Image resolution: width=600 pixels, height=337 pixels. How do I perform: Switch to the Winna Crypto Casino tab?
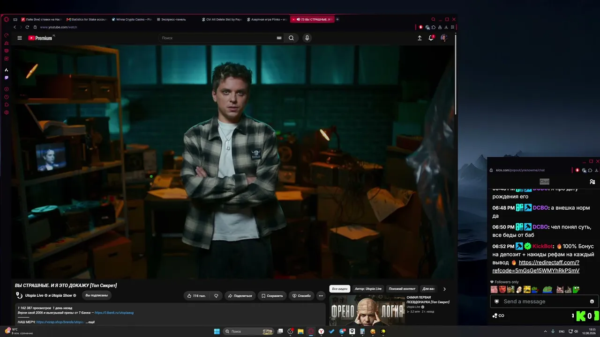coord(133,19)
